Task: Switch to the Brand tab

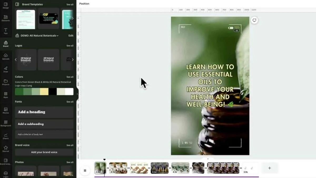Action: pyautogui.click(x=6, y=44)
